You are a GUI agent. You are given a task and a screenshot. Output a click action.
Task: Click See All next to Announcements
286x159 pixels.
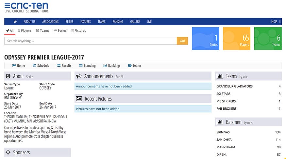pyautogui.click(x=119, y=77)
